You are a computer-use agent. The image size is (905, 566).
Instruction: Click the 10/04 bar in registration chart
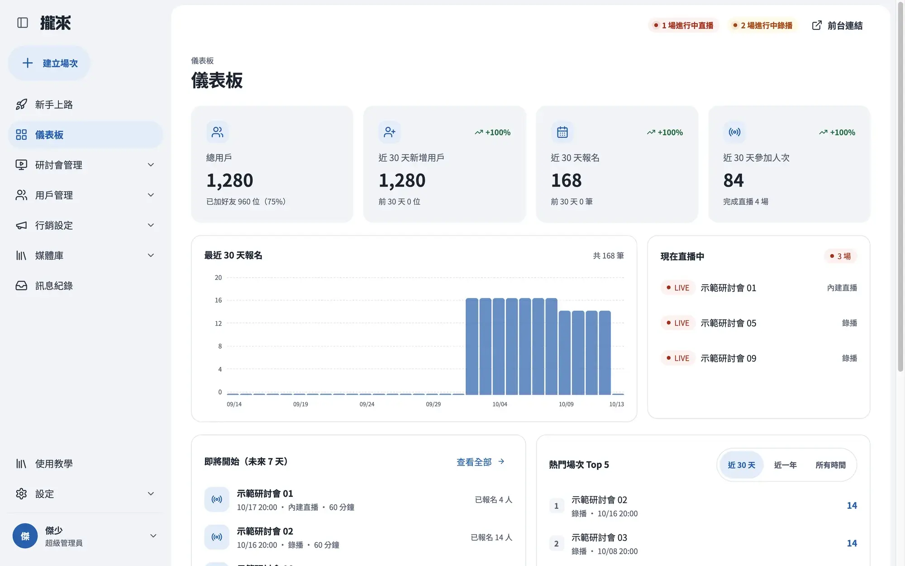tap(499, 346)
